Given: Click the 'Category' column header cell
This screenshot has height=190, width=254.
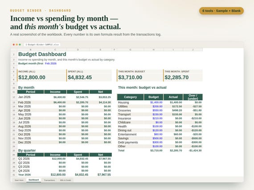Looking at the screenshot, I should pos(131,97).
